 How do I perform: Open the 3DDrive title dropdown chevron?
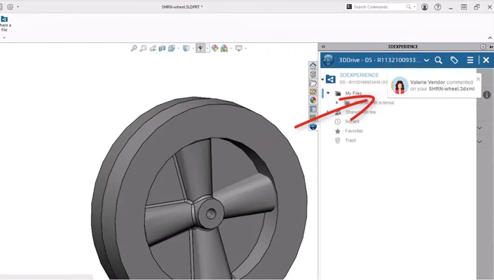coord(427,60)
